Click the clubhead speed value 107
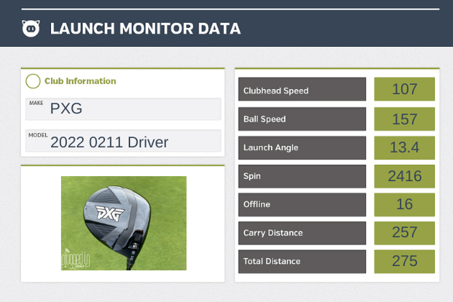This screenshot has height=302, width=453. [404, 90]
